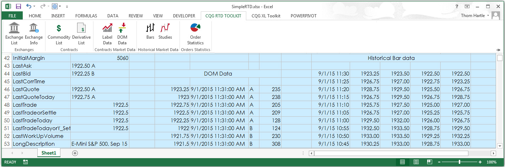Select row header 42
Screen dimensions: 505x167
(6, 58)
